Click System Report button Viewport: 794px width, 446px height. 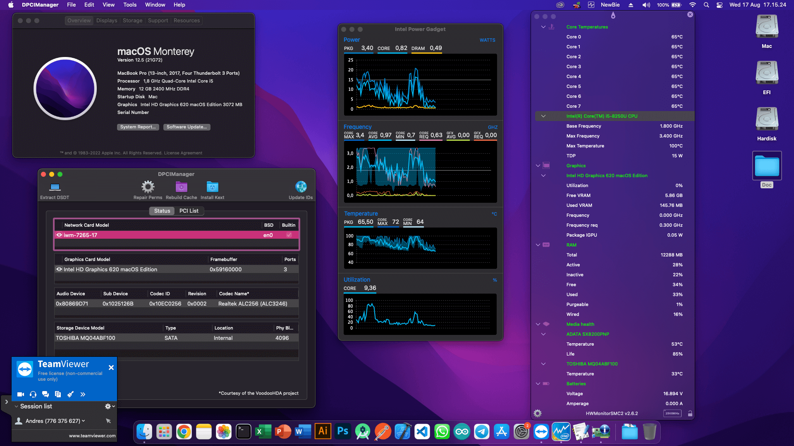click(x=138, y=127)
